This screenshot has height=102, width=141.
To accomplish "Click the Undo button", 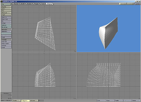I will pos(136,101).
